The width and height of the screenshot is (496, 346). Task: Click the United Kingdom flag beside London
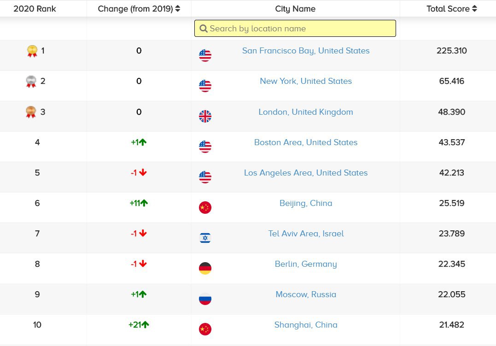[205, 117]
